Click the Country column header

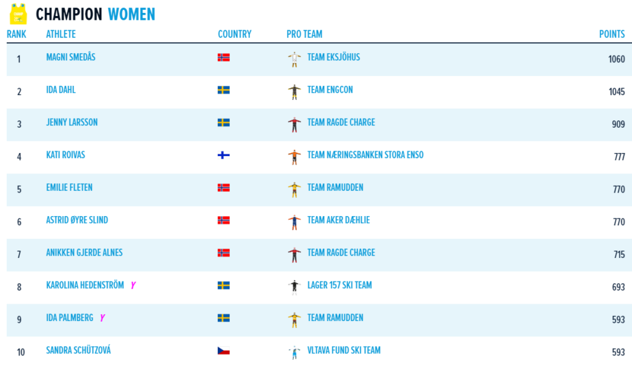click(x=235, y=35)
